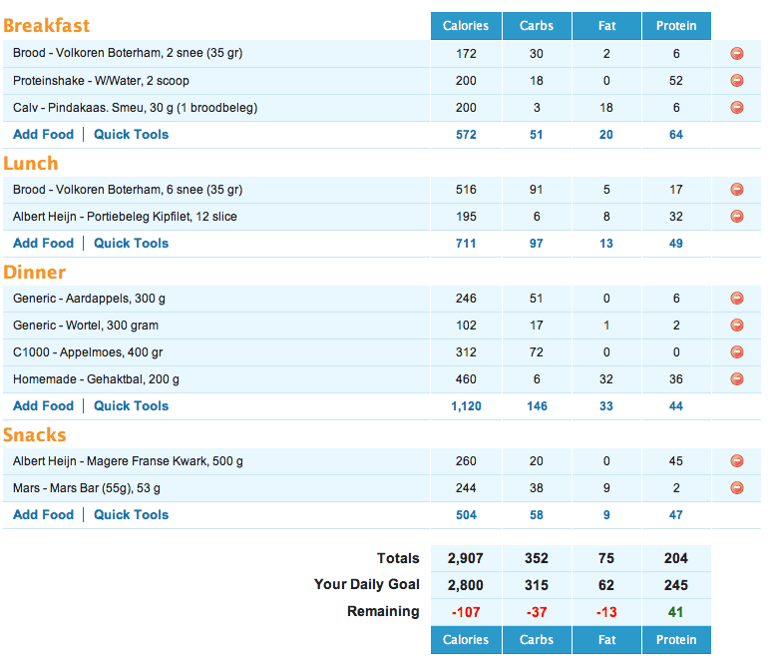This screenshot has height=664, width=772.
Task: Add Food to the Snacks section
Action: click(x=44, y=515)
